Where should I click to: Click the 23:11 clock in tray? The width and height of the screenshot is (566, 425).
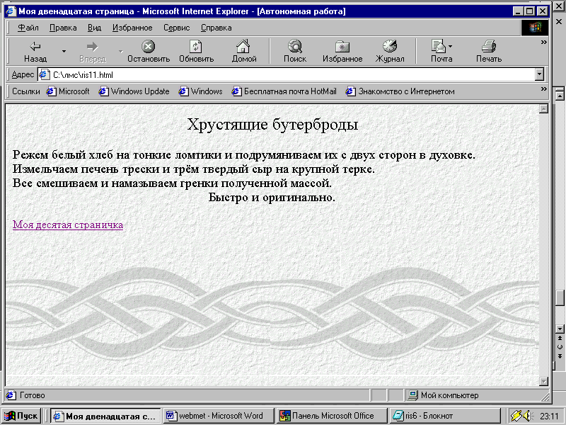[550, 416]
